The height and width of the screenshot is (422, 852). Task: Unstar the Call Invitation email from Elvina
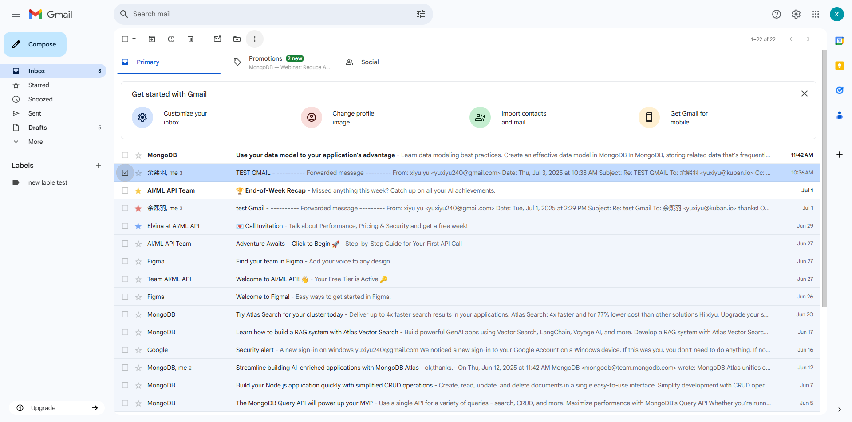(138, 226)
